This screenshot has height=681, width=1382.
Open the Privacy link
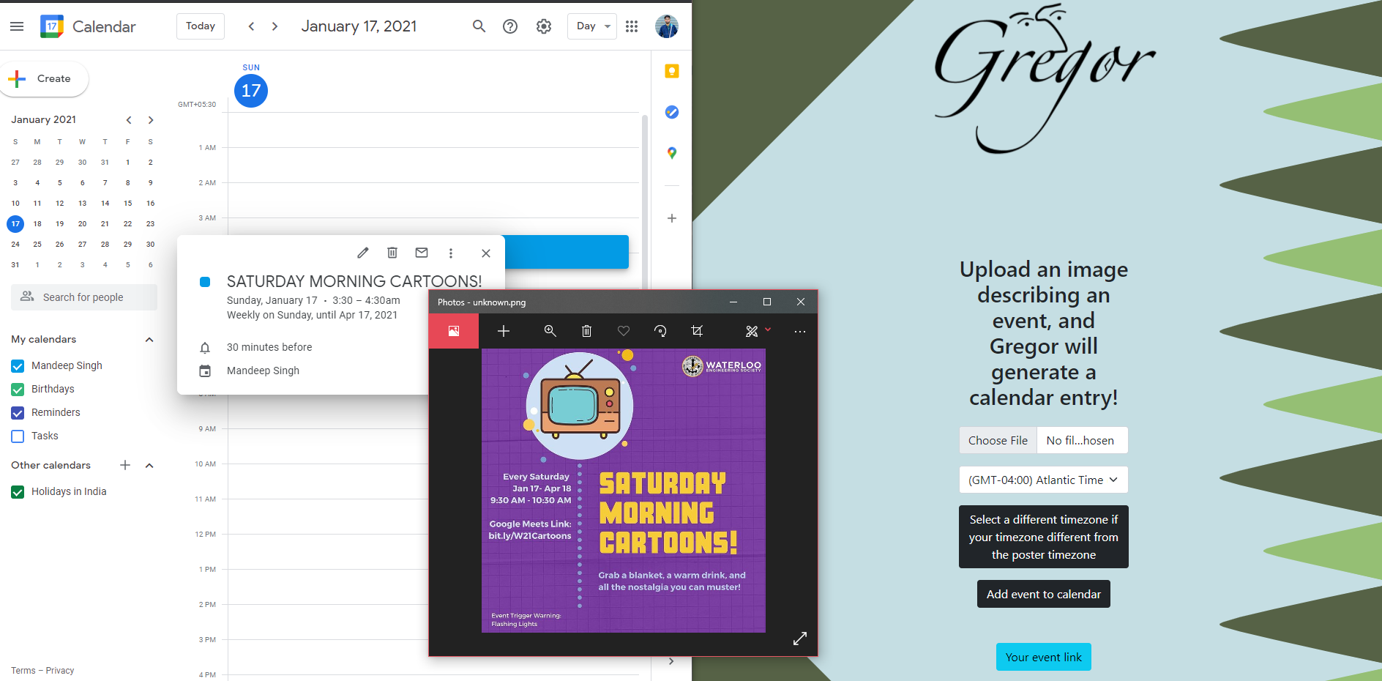(60, 671)
